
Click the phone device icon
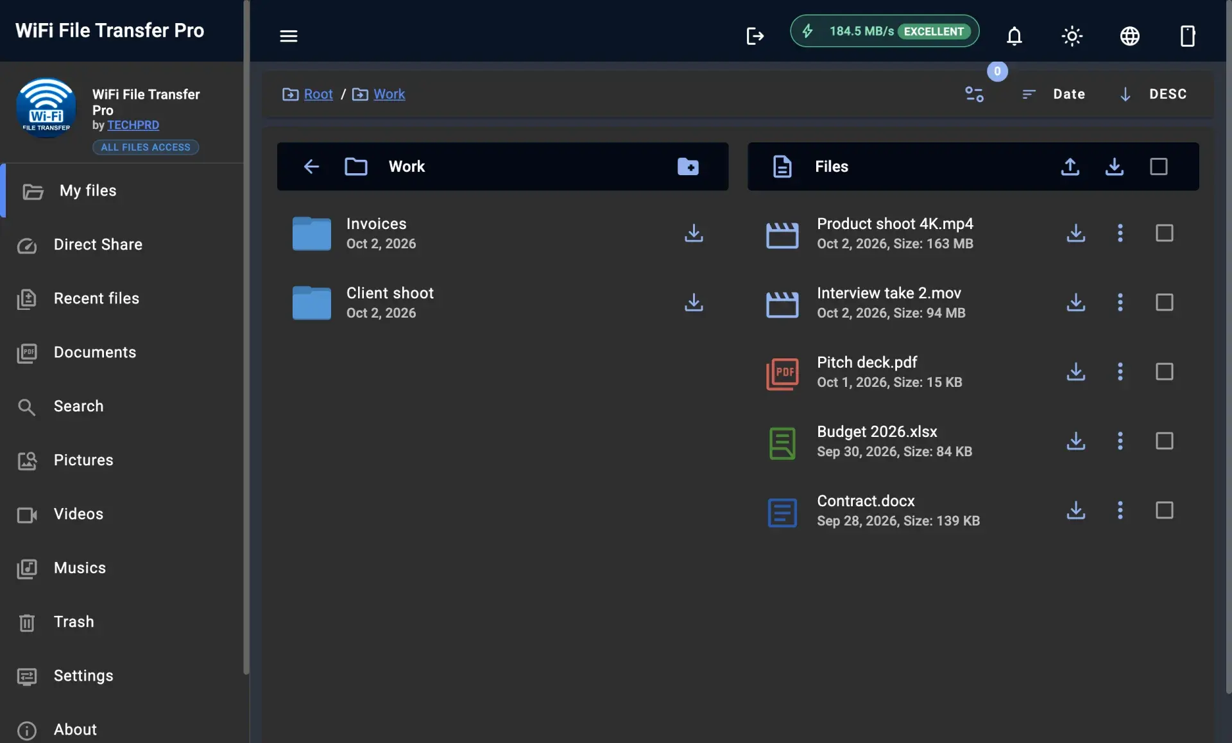(1187, 36)
